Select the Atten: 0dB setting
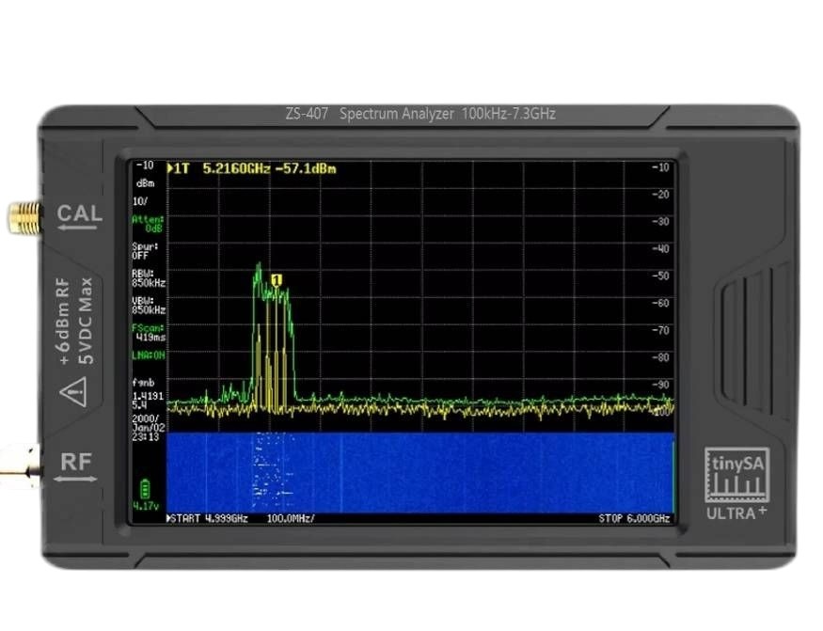The height and width of the screenshot is (631, 823). 148,224
